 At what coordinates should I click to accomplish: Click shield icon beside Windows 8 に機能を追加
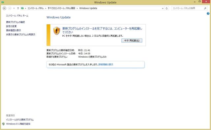[x=3, y=124]
